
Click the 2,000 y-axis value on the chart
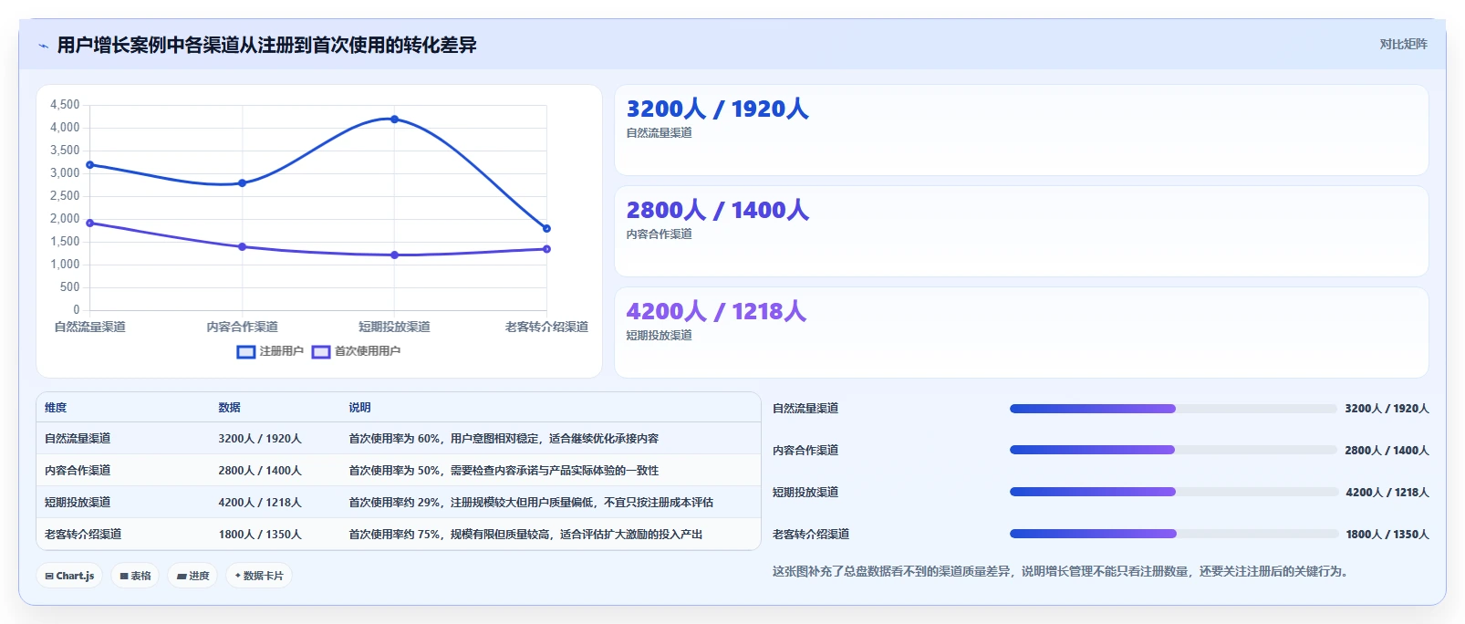pyautogui.click(x=65, y=219)
